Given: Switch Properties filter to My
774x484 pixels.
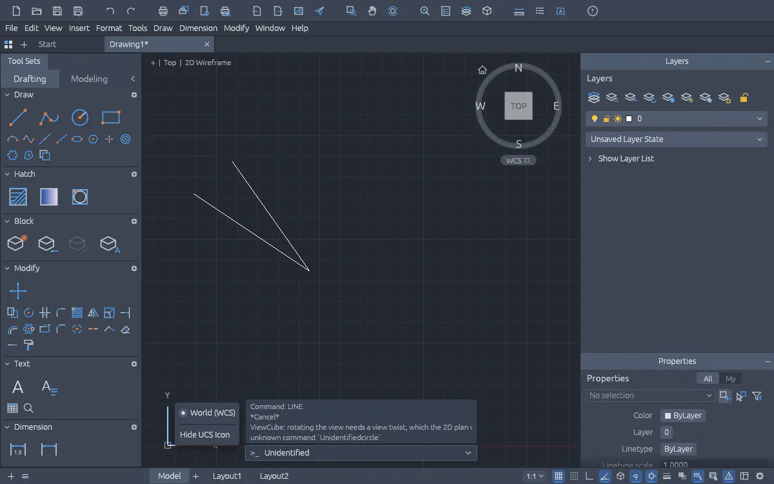Looking at the screenshot, I should click(730, 379).
